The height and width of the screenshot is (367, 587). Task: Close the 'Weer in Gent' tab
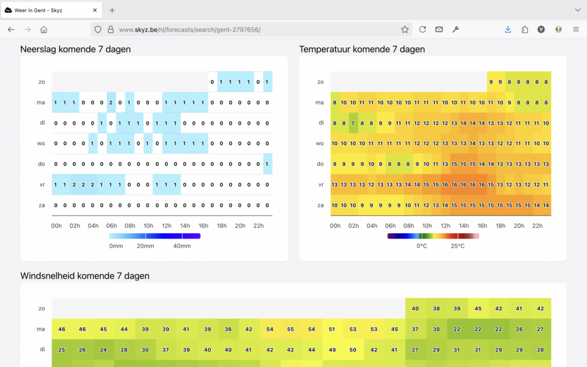[x=94, y=10]
